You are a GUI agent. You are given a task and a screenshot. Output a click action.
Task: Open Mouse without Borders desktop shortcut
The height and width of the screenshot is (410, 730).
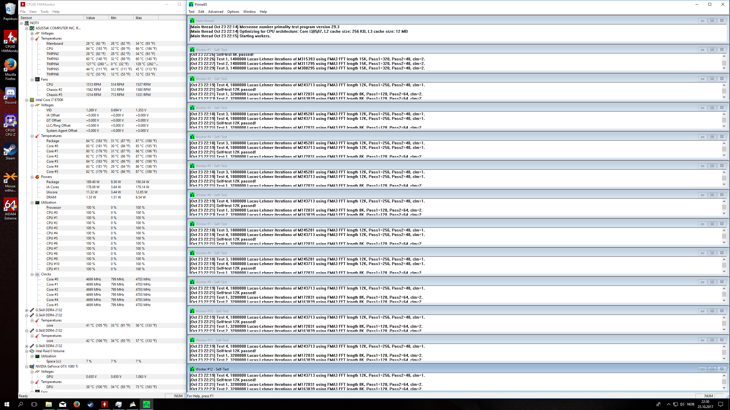tap(10, 182)
